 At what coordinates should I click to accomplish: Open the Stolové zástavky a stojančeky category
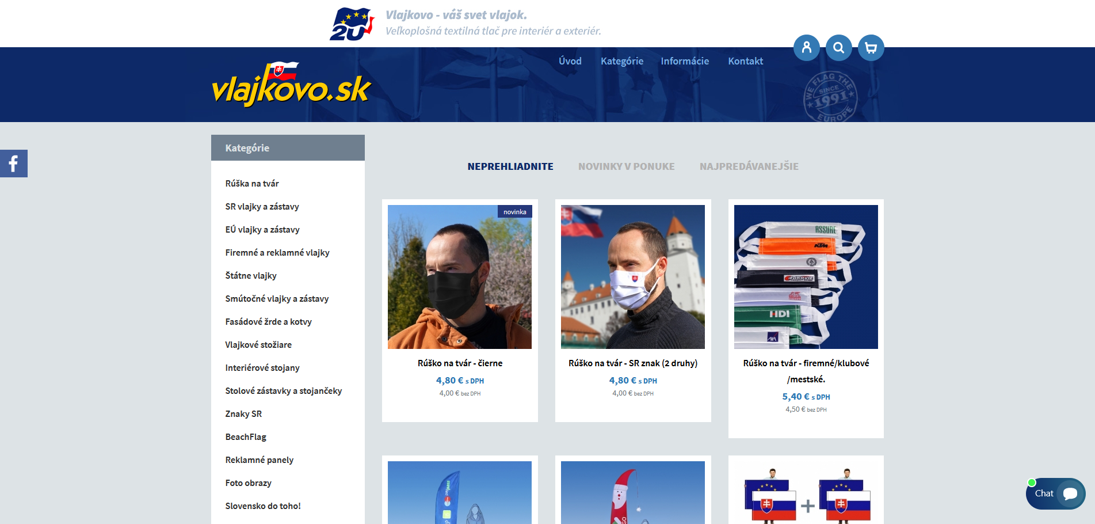pyautogui.click(x=284, y=390)
